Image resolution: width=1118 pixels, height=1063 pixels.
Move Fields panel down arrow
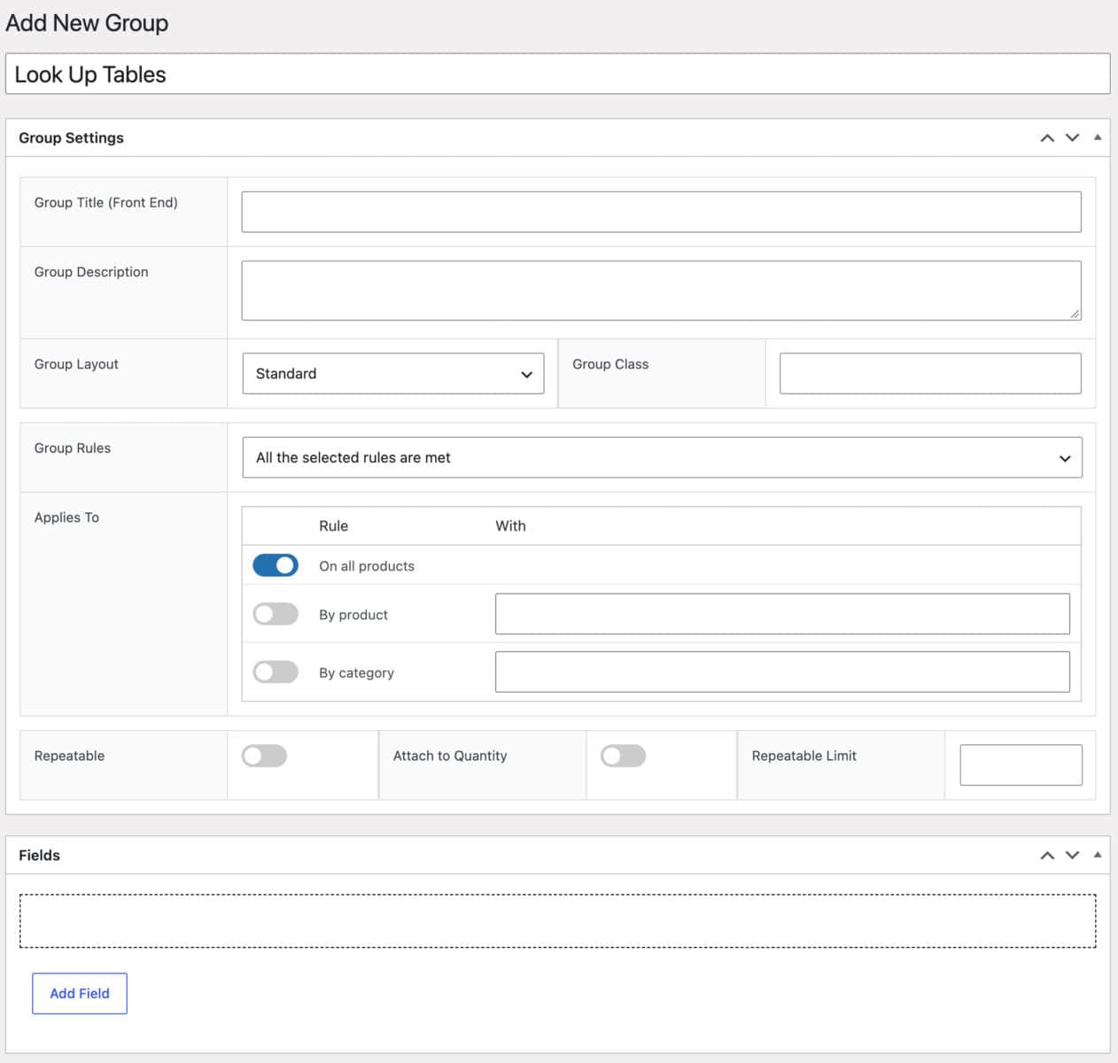(1072, 855)
